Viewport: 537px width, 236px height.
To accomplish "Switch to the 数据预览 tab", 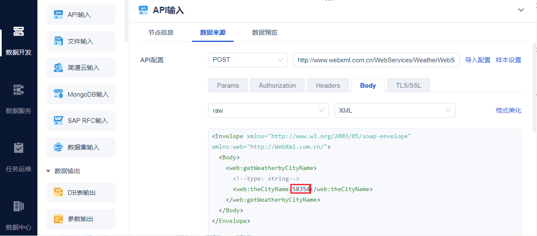I will [264, 33].
